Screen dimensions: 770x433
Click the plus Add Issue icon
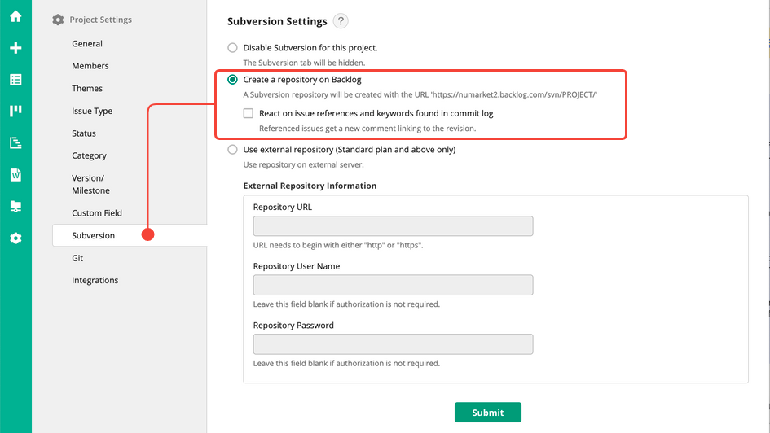[15, 48]
